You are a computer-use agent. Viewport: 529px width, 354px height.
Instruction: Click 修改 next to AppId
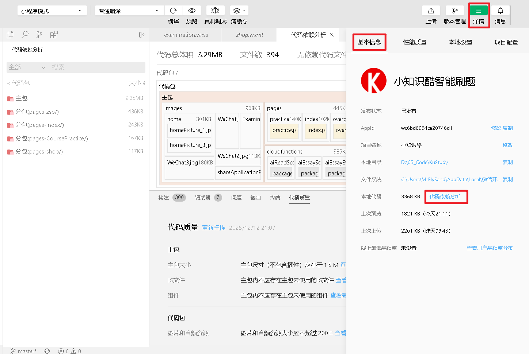(x=496, y=128)
